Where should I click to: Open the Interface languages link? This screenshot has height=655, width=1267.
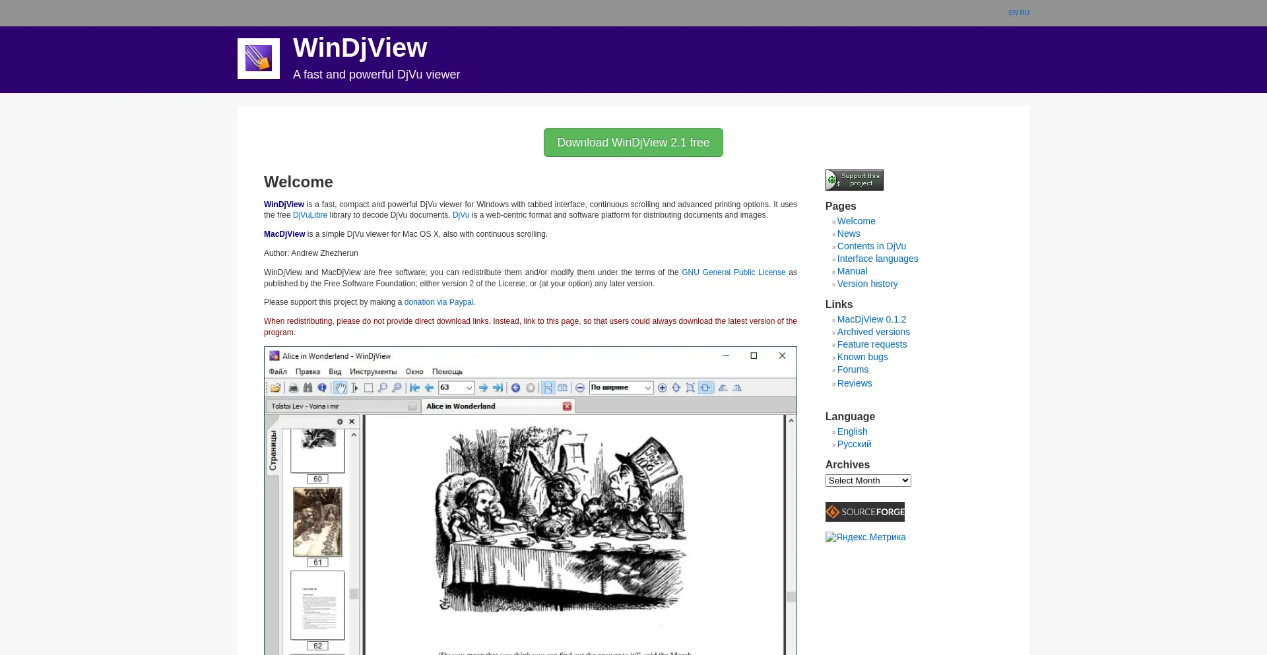coord(878,259)
